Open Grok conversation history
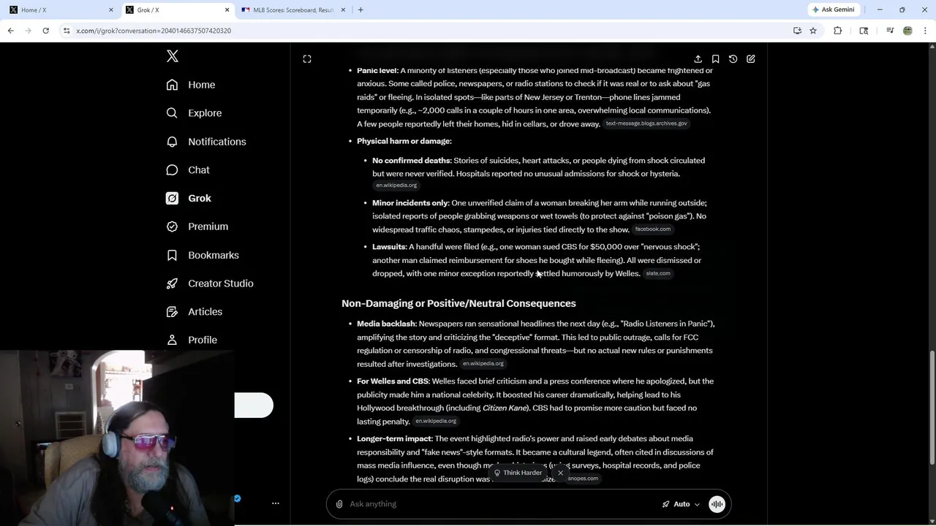The width and height of the screenshot is (936, 526). (x=733, y=59)
